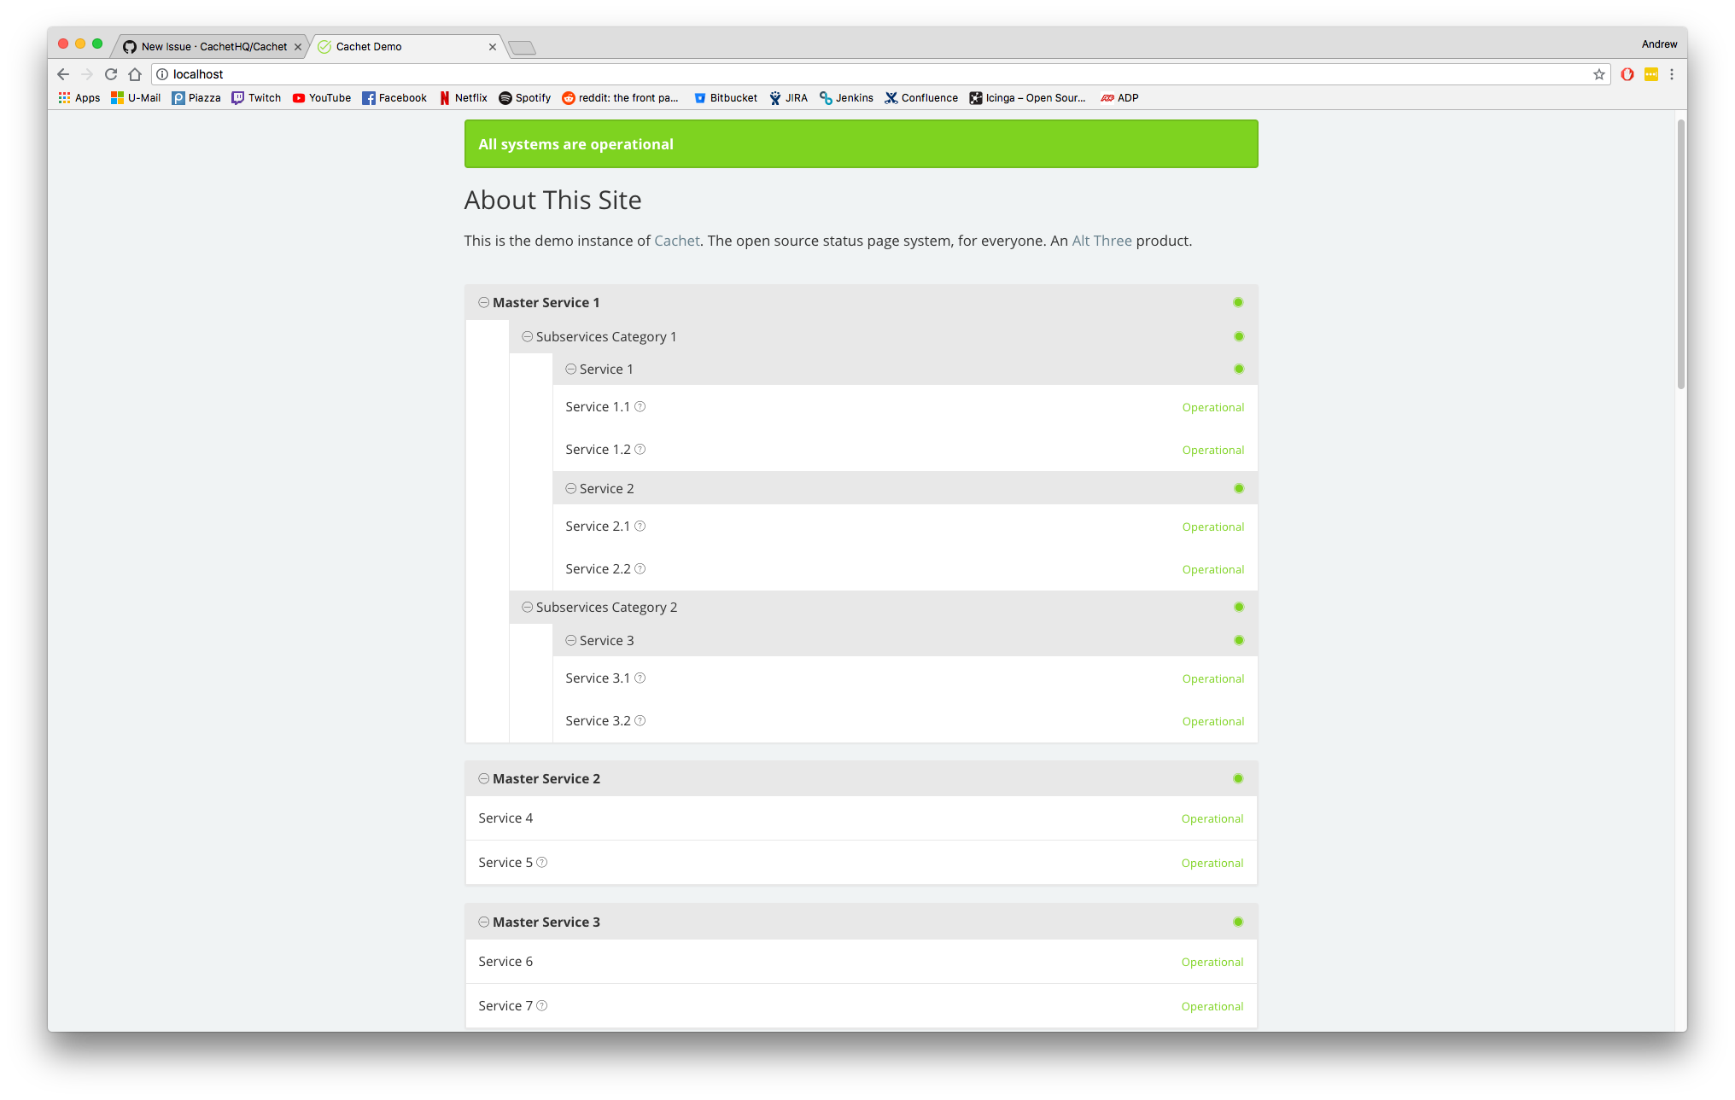Click the tooltip icon next to Service 2.1
This screenshot has height=1100, width=1735.
[x=640, y=526]
